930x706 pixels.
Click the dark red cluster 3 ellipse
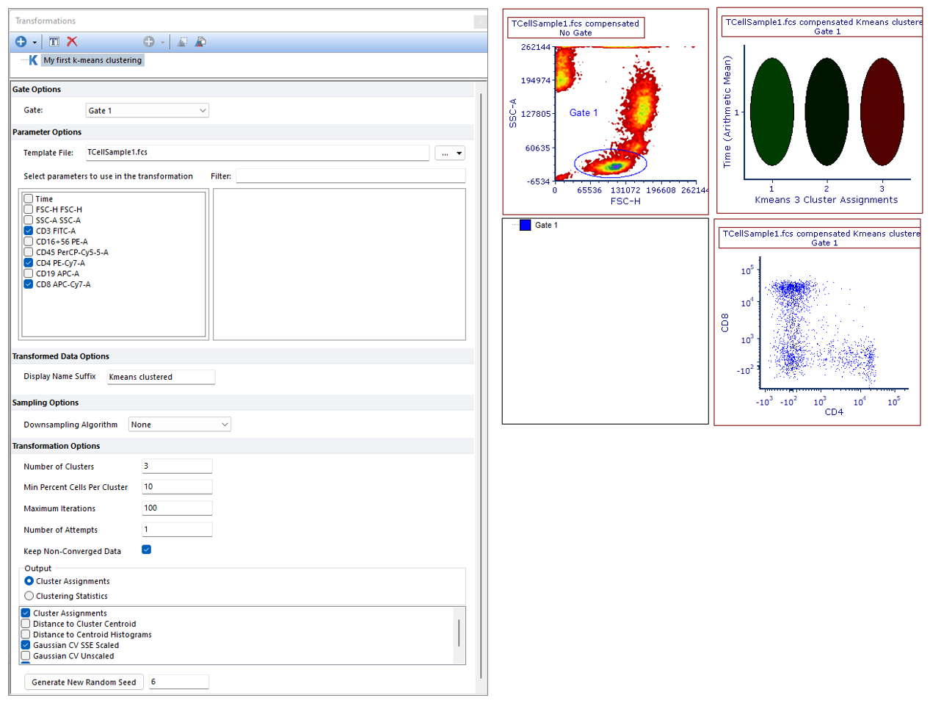(882, 112)
